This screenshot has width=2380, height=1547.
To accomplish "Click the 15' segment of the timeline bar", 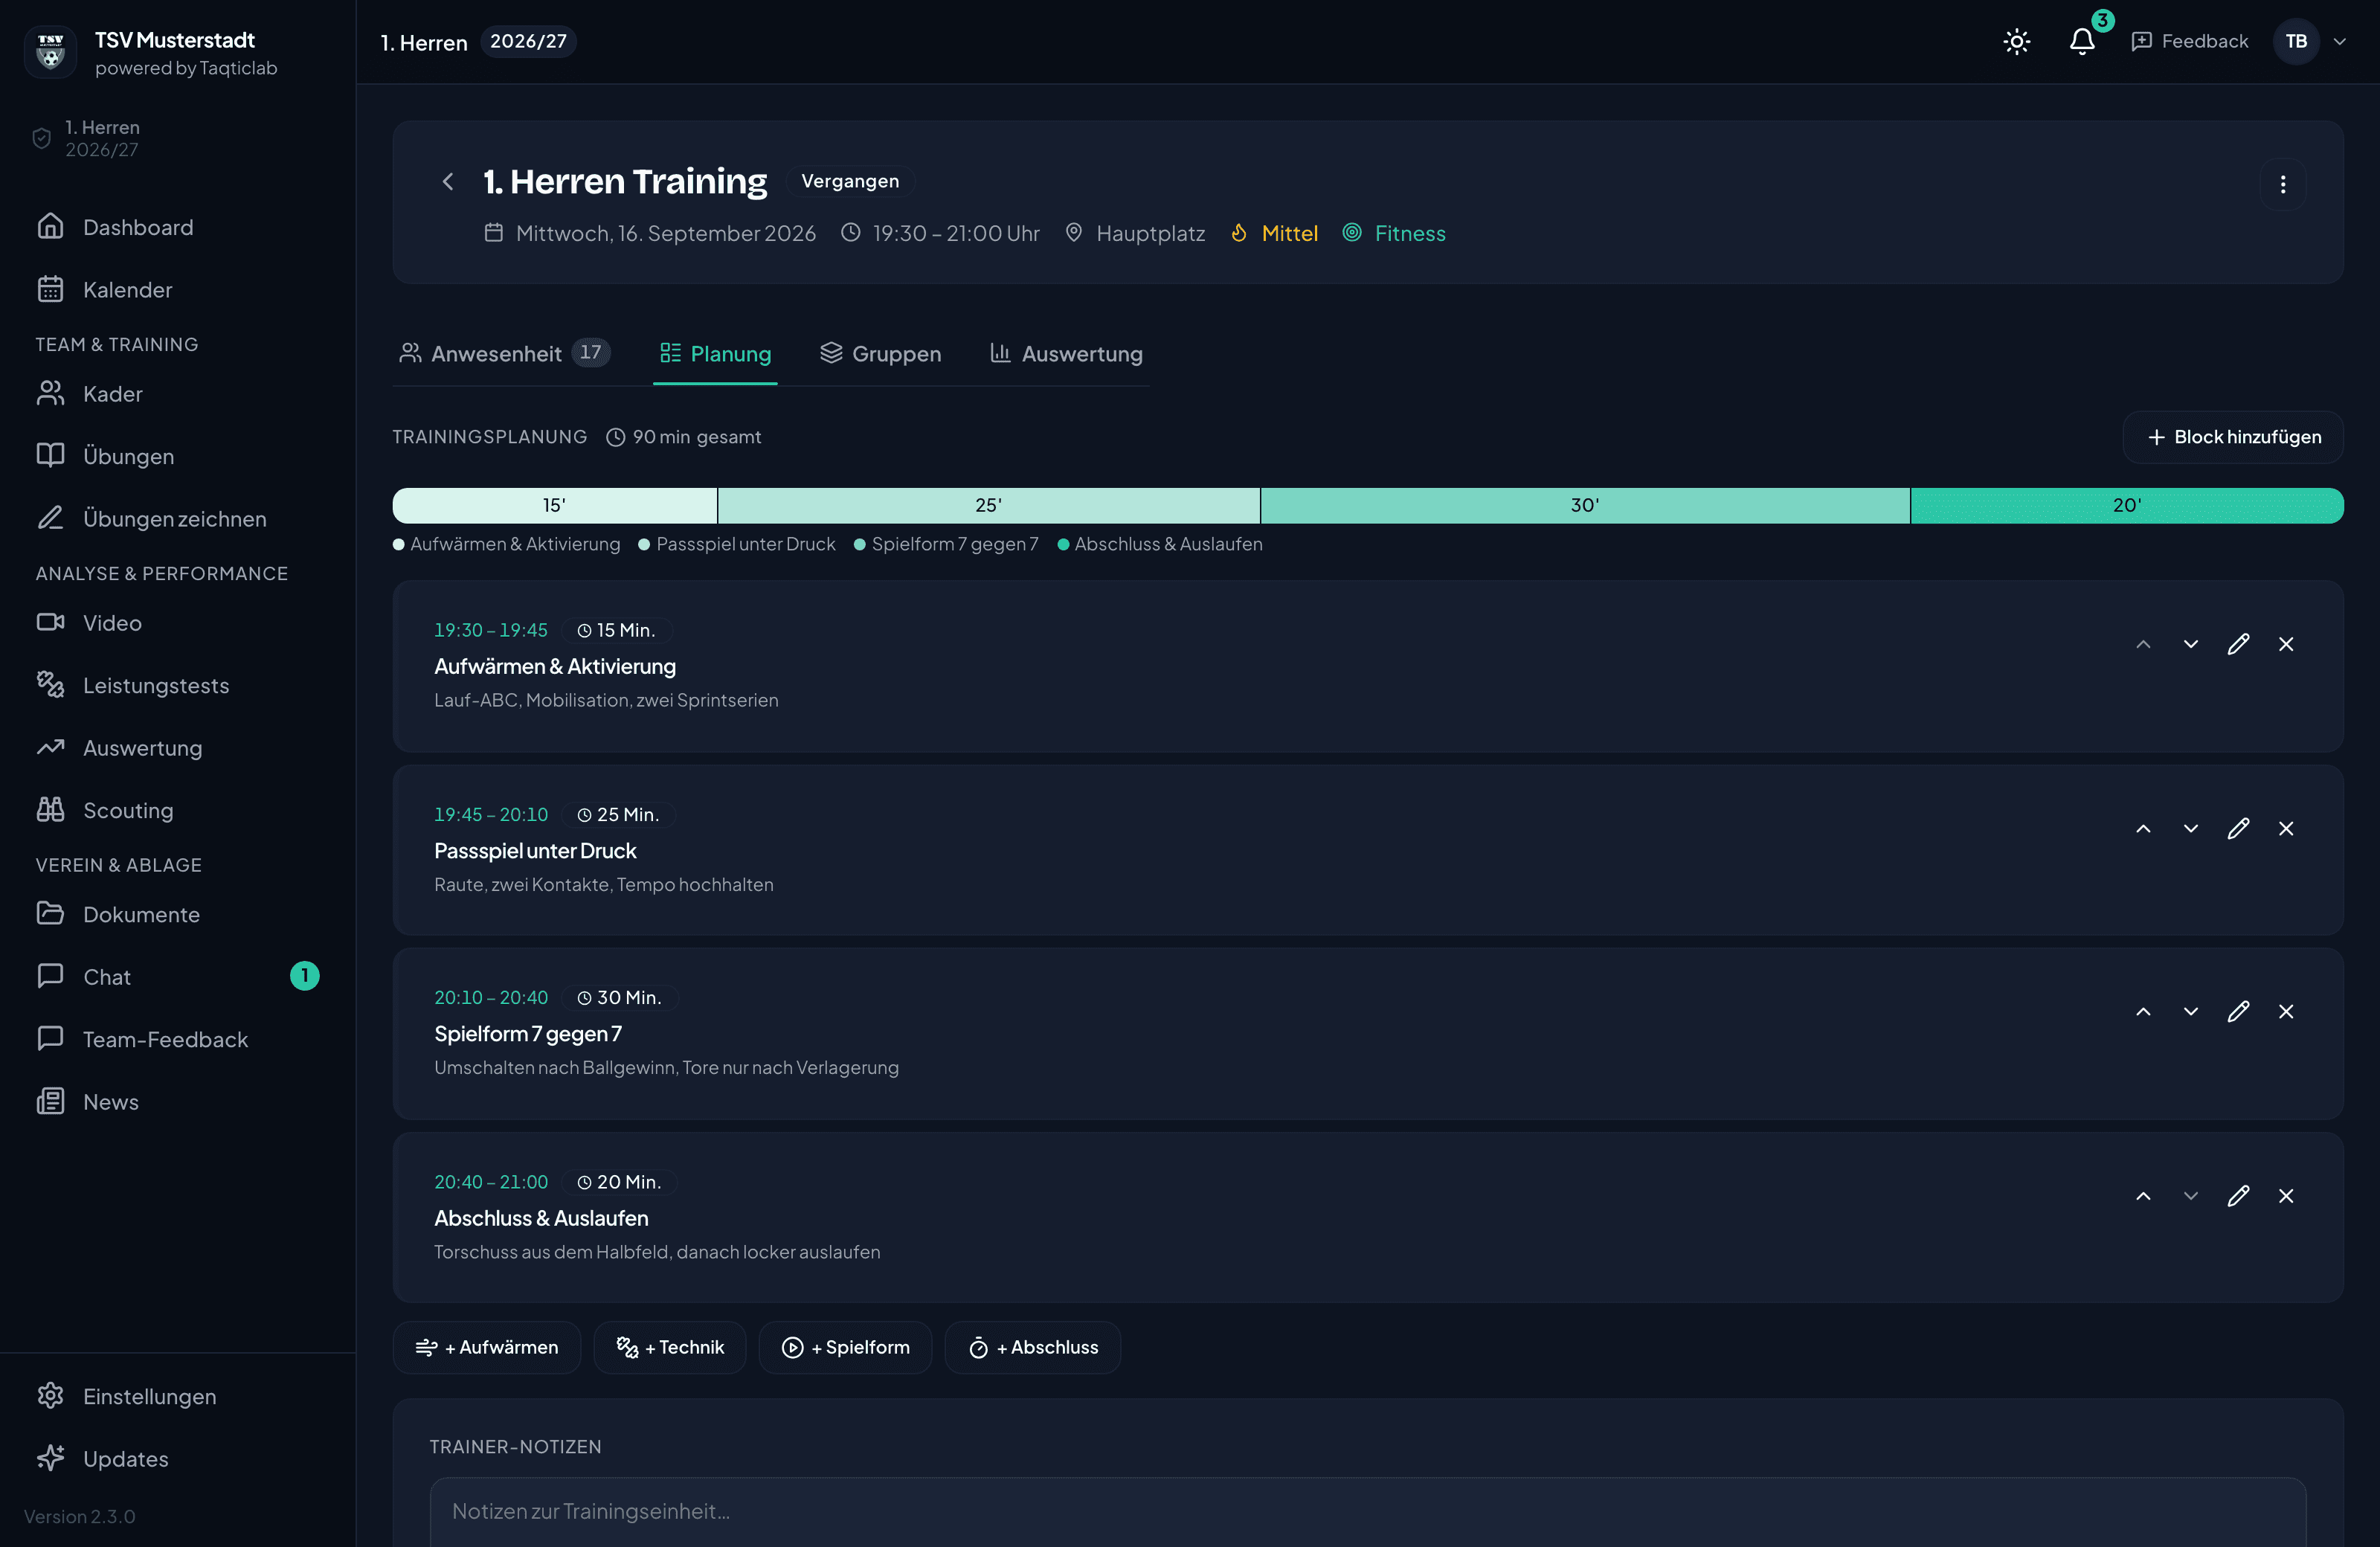I will (555, 505).
